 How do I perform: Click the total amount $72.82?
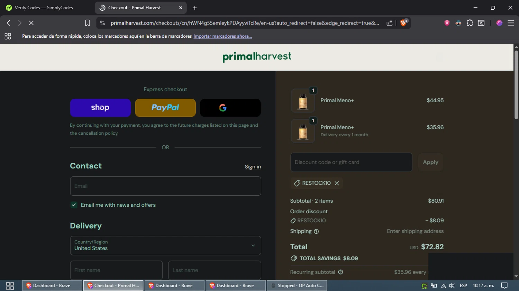click(432, 247)
